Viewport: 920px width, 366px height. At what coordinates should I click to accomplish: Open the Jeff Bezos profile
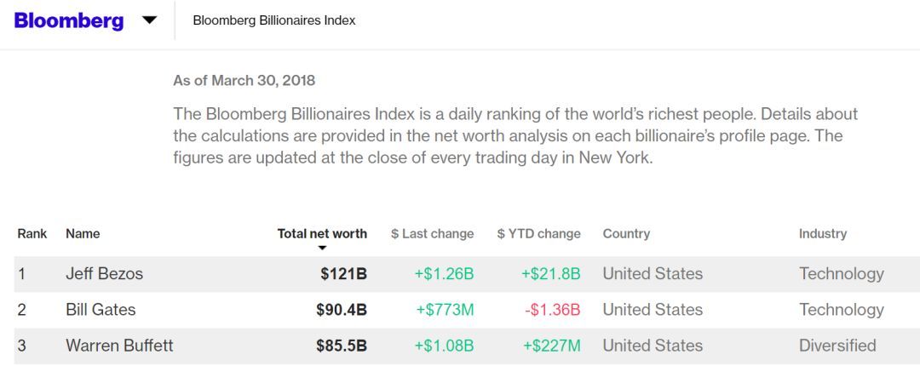(105, 274)
